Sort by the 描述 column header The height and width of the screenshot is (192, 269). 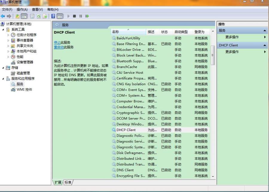click(x=153, y=32)
